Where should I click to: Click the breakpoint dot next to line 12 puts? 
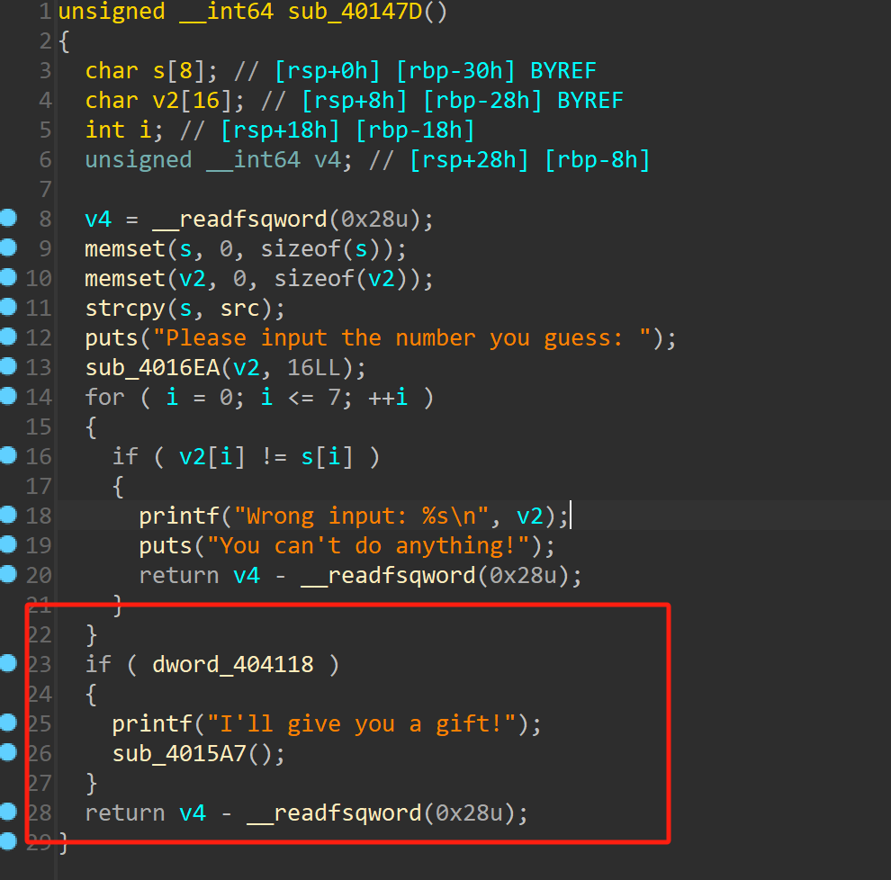pyautogui.click(x=7, y=337)
